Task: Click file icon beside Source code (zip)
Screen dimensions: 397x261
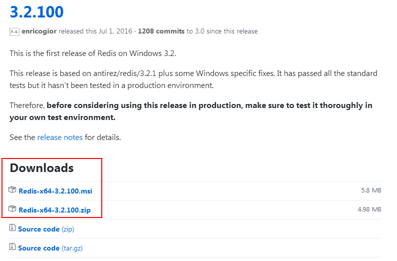Action: pos(13,228)
